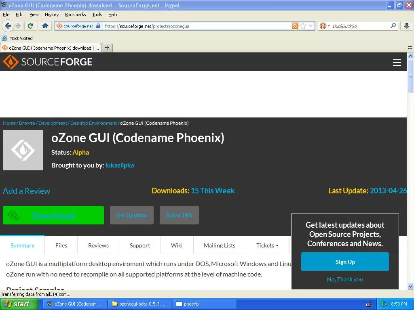Viewport: 414px width, 310px height.
Task: Subscribe using the RSS feed icon
Action: 295,26
